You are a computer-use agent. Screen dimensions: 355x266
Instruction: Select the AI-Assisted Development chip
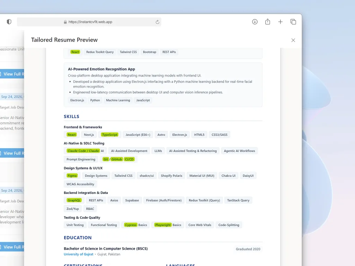tap(129, 151)
